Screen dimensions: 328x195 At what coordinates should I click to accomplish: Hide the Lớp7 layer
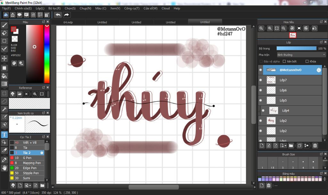click(261, 80)
